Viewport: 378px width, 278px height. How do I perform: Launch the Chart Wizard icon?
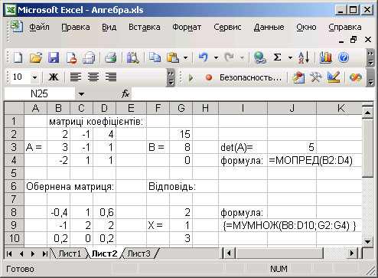pyautogui.click(x=325, y=57)
